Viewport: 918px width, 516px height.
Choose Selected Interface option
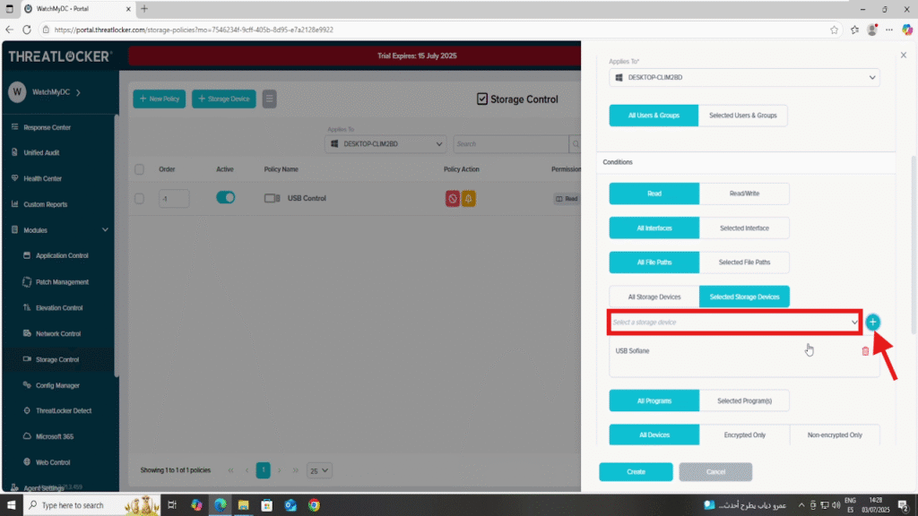[x=744, y=228]
